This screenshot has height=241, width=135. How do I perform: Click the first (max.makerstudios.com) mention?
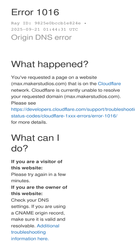pyautogui.click(x=39, y=84)
